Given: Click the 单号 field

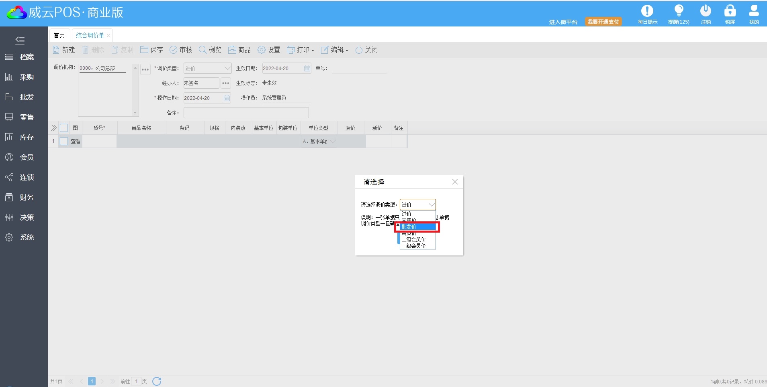Looking at the screenshot, I should (x=359, y=69).
